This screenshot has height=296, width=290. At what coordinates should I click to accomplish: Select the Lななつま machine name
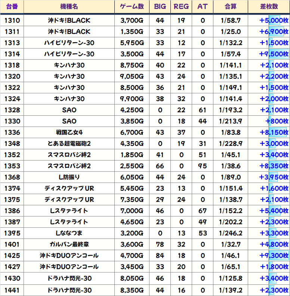click(69, 233)
